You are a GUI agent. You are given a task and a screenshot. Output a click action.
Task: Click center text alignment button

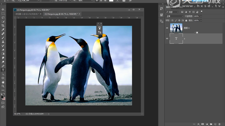click(101, 1)
